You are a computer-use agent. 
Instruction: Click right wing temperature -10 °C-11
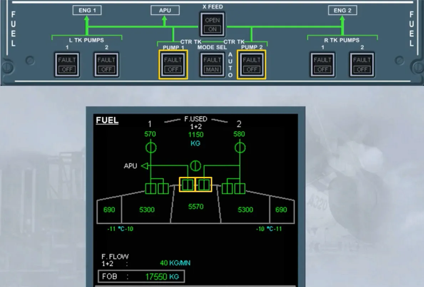[x=269, y=229]
